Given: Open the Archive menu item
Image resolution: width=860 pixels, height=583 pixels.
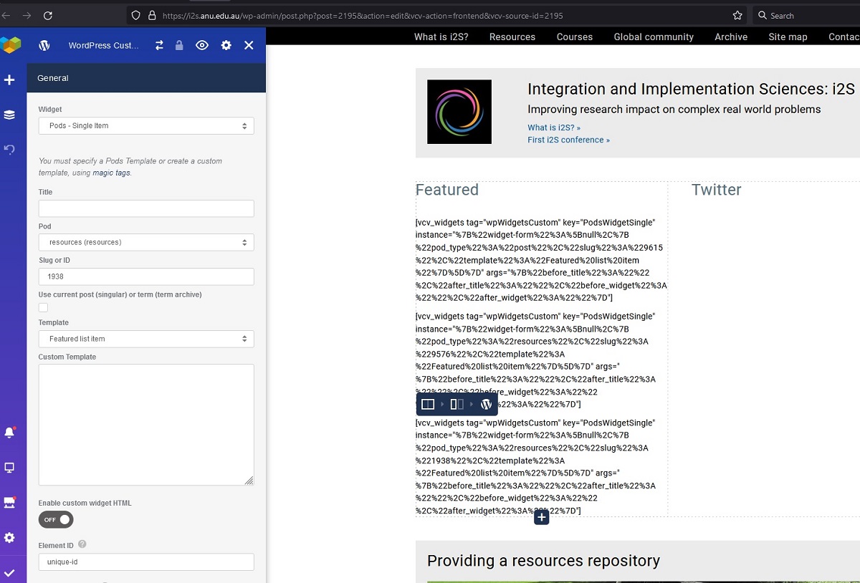Looking at the screenshot, I should point(731,37).
